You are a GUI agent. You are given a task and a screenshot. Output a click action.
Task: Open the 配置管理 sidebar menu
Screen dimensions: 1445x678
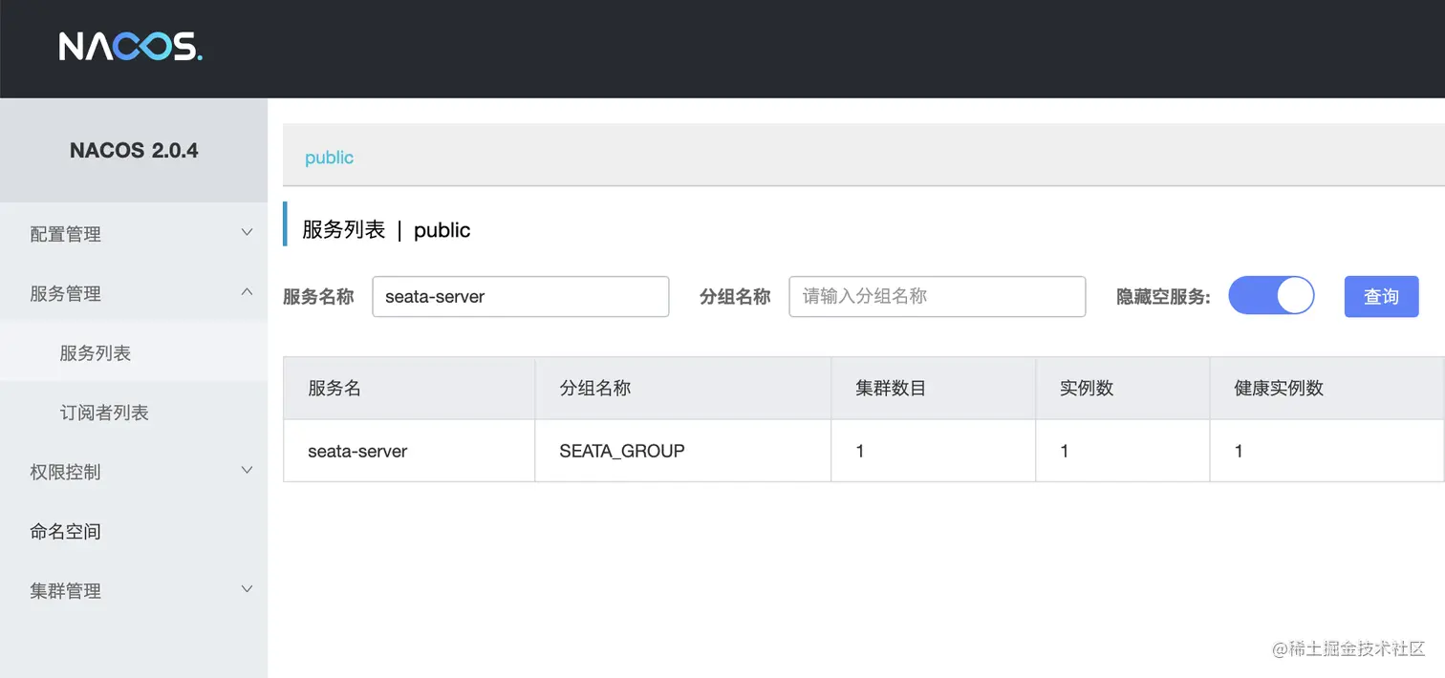click(134, 234)
